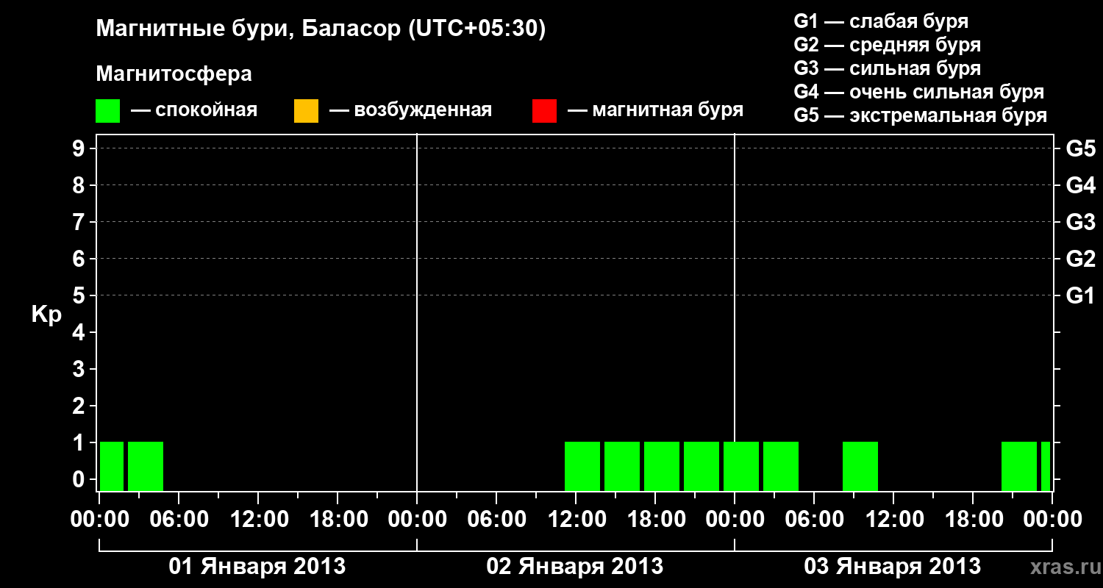Click the orange excited magnetosphere legend swatch
The width and height of the screenshot is (1103, 588).
coord(306,111)
